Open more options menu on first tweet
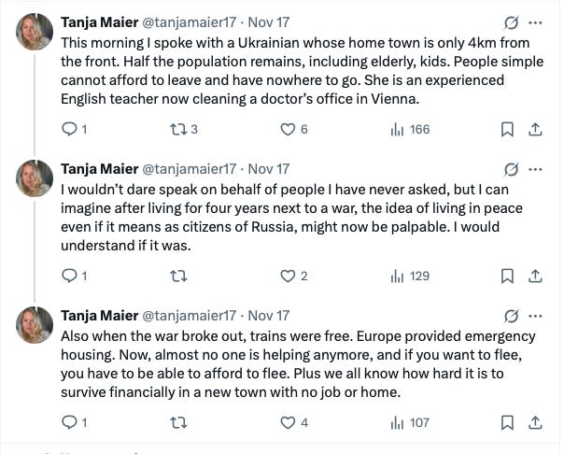Screen dimensions: 564x454 (x=535, y=21)
